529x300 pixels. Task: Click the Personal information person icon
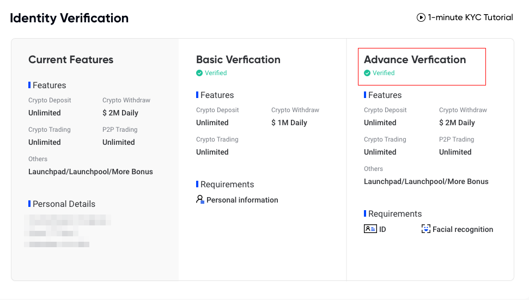click(x=200, y=199)
